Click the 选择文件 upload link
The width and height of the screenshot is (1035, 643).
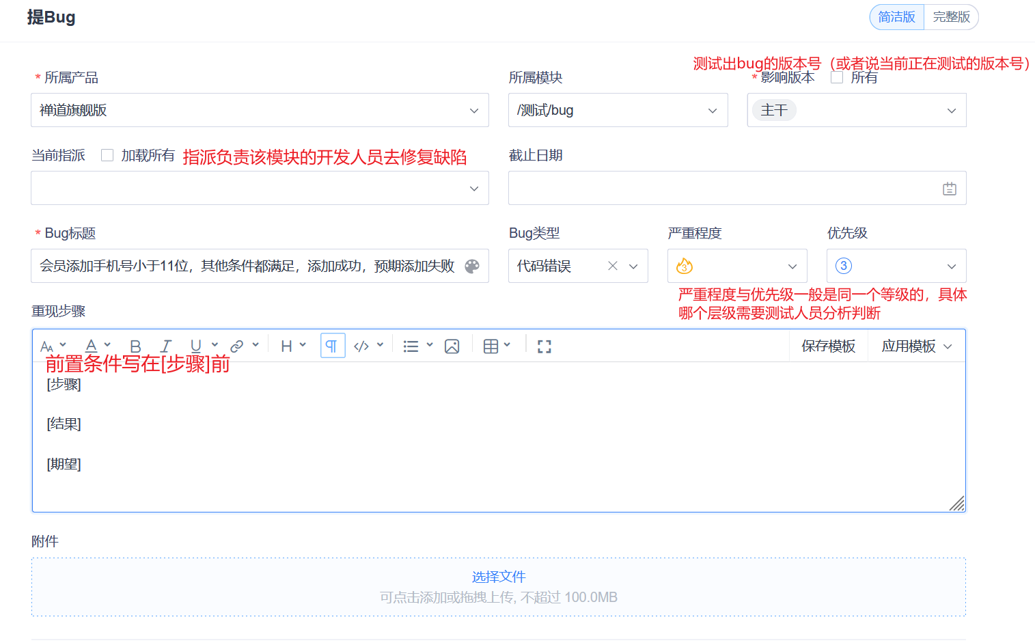click(498, 577)
